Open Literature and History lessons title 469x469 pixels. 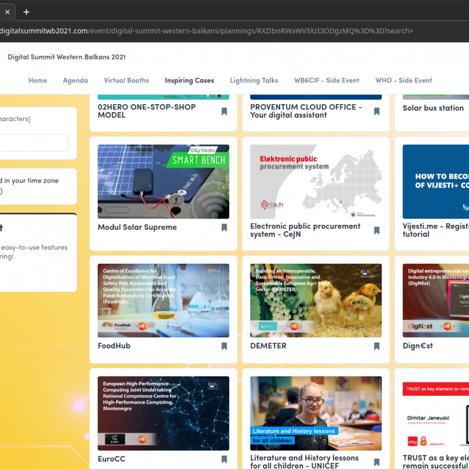point(304,462)
